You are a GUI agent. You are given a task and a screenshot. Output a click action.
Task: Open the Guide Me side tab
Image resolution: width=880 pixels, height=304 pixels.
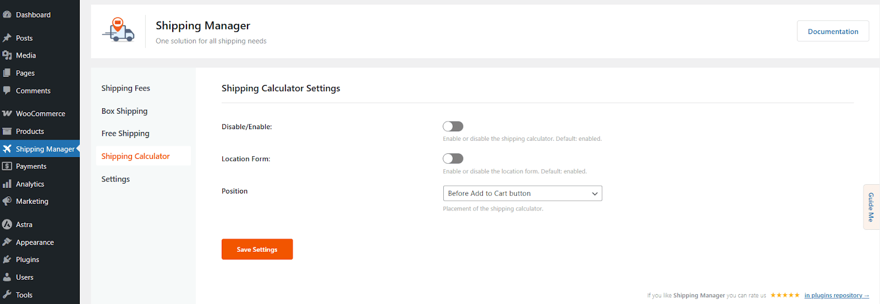[x=871, y=207]
